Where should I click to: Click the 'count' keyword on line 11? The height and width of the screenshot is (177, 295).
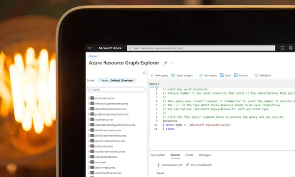click(170, 129)
